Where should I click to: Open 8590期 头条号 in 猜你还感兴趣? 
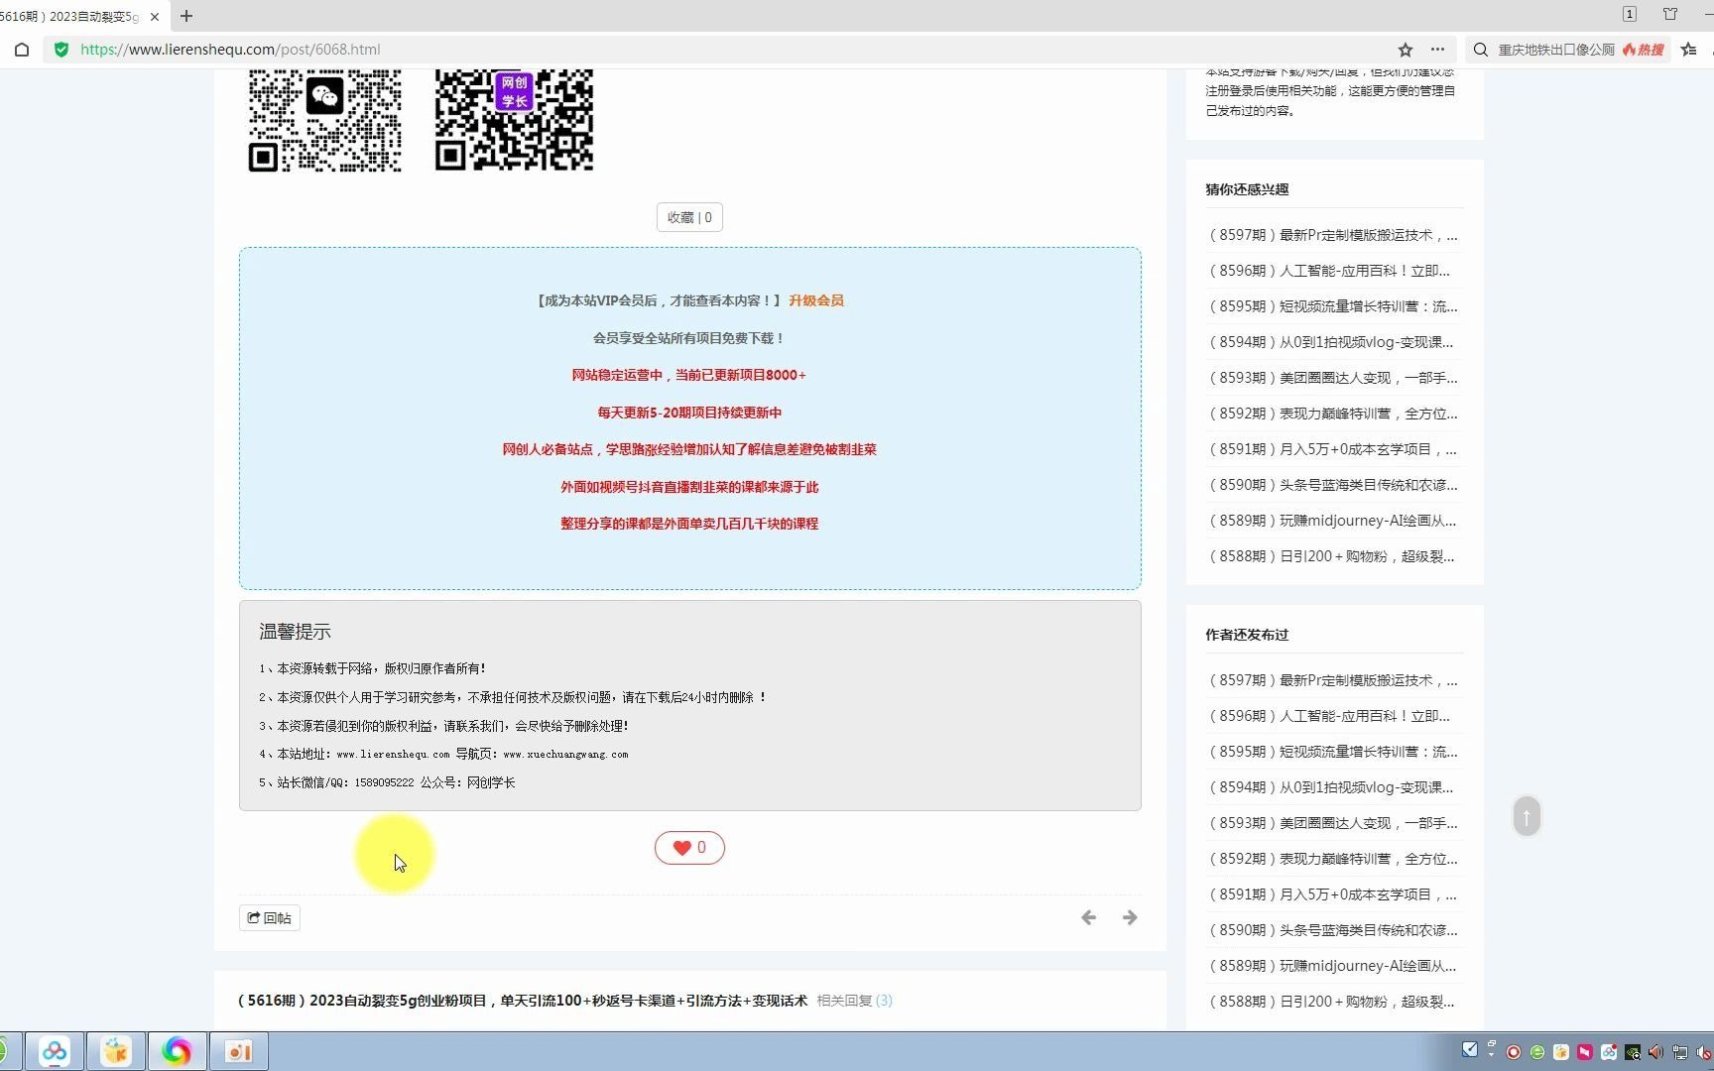click(x=1333, y=485)
